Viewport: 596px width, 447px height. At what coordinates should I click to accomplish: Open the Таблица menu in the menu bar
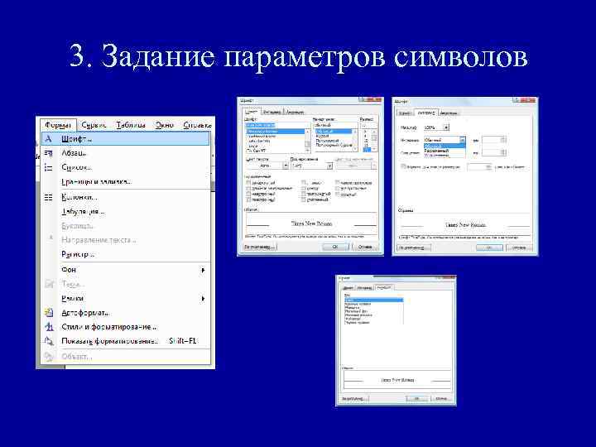tap(131, 125)
